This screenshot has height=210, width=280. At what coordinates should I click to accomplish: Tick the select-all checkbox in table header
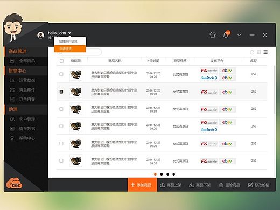coord(61,61)
